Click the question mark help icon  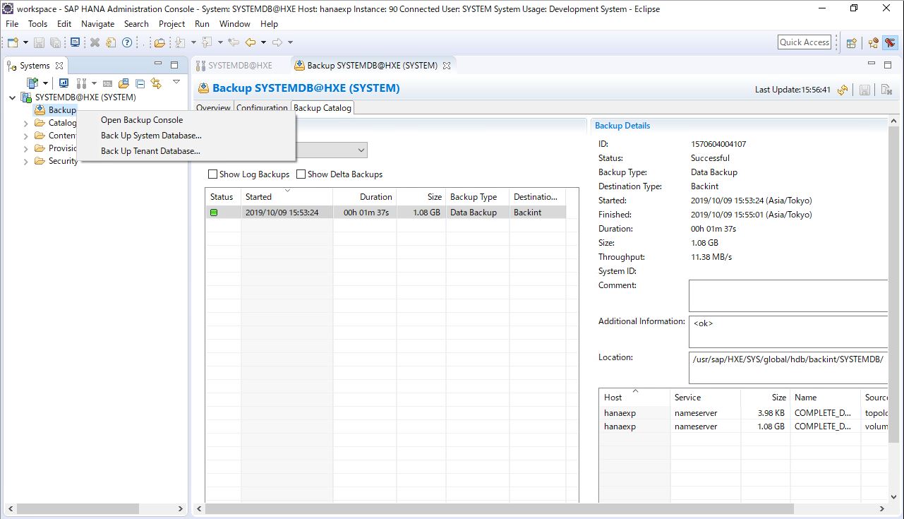point(127,42)
